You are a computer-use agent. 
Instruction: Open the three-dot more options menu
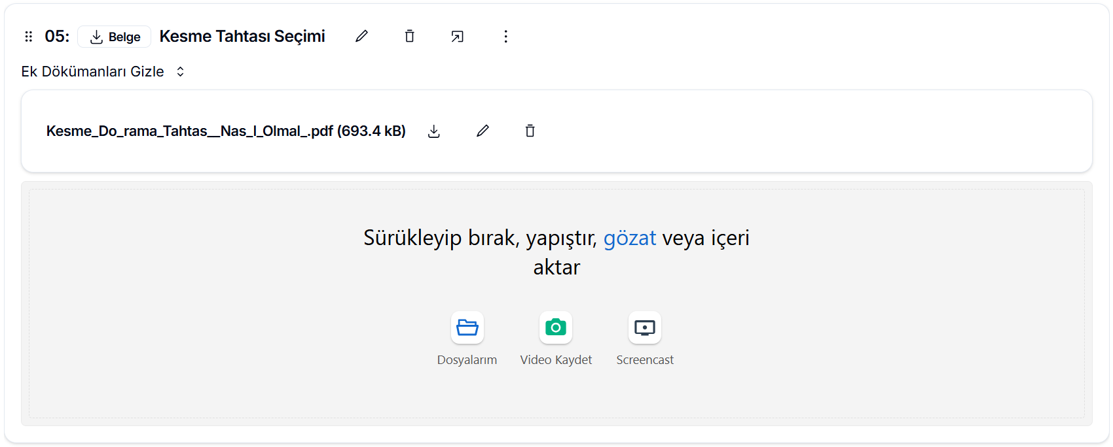(505, 37)
